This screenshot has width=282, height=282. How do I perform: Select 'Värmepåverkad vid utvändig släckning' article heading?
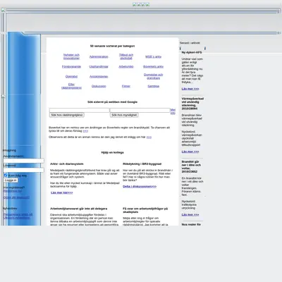192,104
